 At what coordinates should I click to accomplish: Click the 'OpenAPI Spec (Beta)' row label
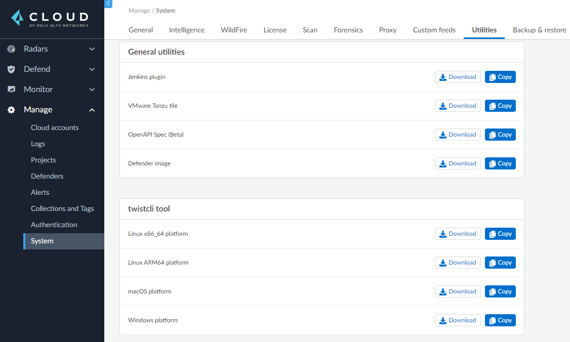[156, 135]
